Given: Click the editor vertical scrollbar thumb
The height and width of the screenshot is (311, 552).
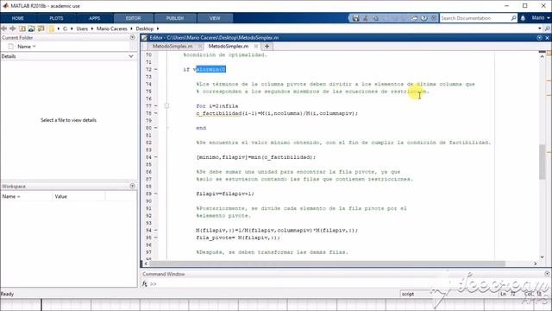Looking at the screenshot, I should (542, 162).
